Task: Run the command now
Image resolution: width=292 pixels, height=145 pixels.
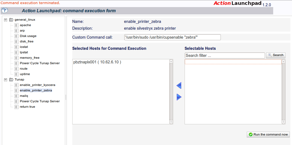Action: 268,134
